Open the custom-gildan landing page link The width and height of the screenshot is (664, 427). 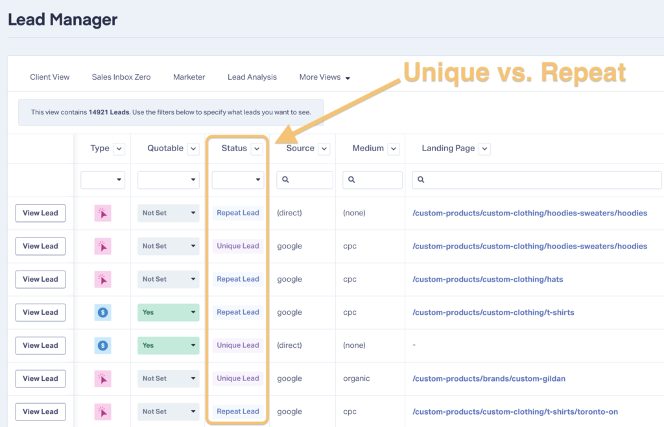(x=488, y=378)
